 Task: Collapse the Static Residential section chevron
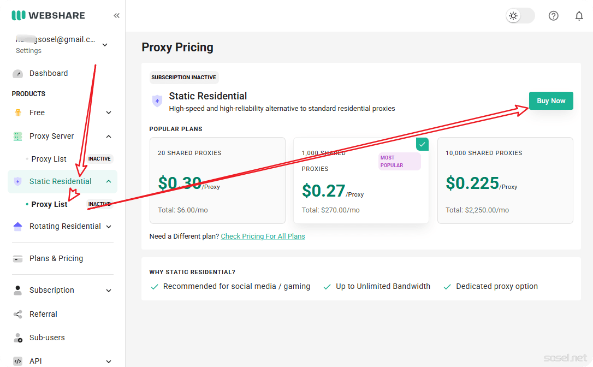point(109,182)
